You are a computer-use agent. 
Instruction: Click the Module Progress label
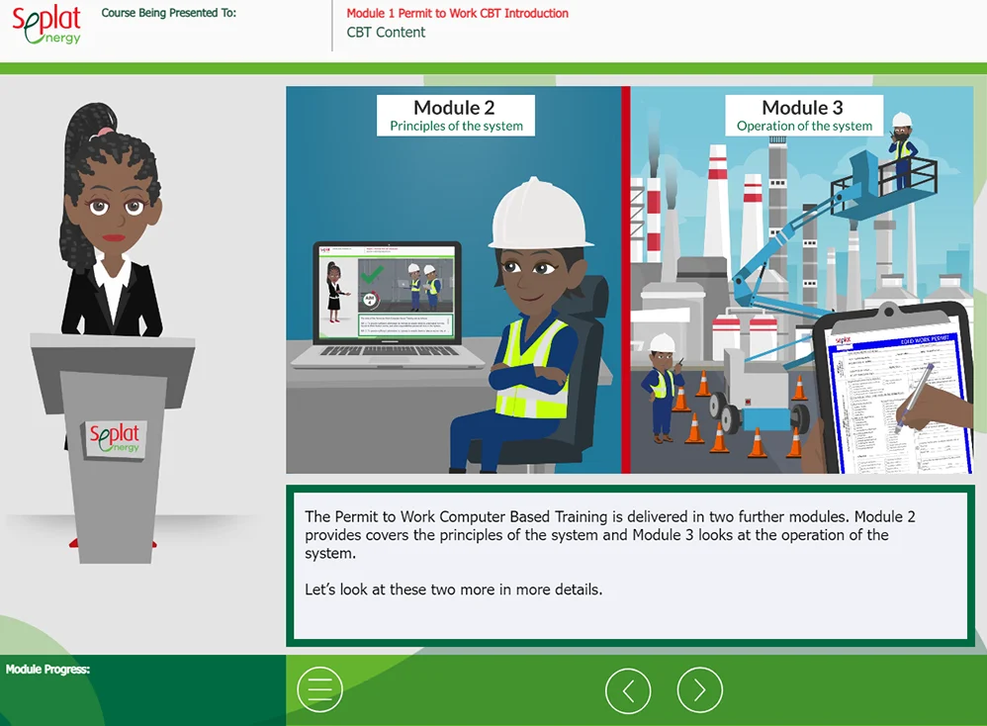47,670
